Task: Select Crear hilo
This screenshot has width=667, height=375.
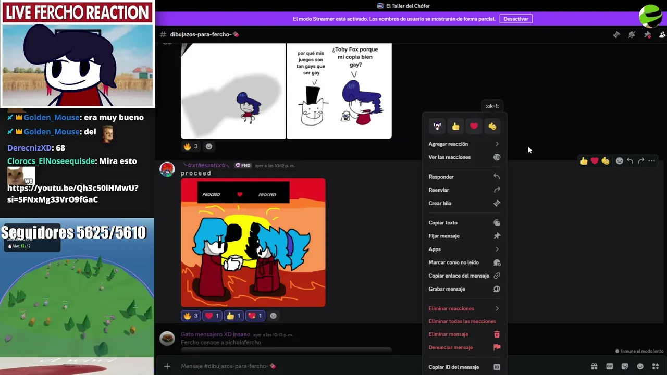Action: [464, 203]
